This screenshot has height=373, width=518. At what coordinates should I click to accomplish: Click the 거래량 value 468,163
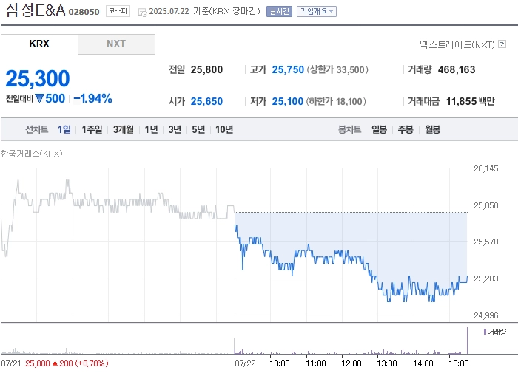tap(457, 69)
